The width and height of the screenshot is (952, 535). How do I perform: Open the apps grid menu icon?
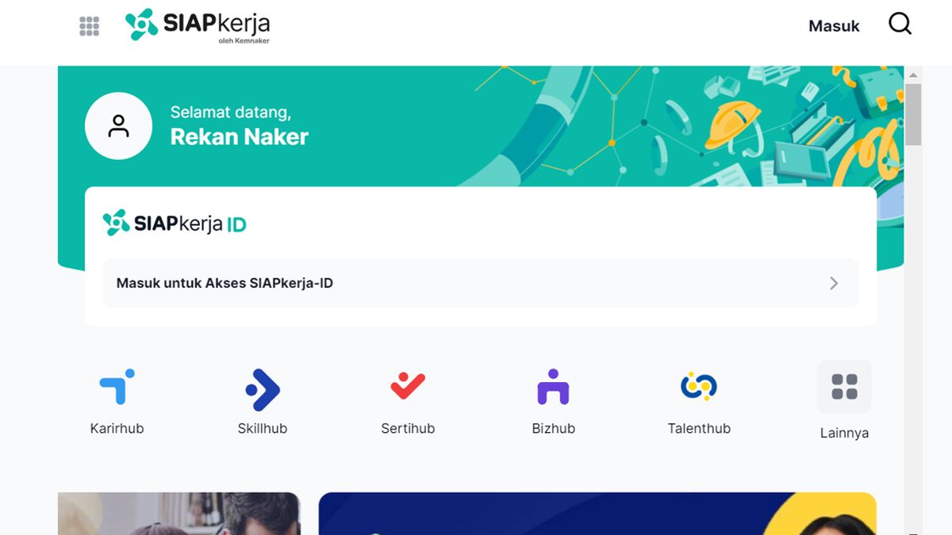(x=90, y=26)
